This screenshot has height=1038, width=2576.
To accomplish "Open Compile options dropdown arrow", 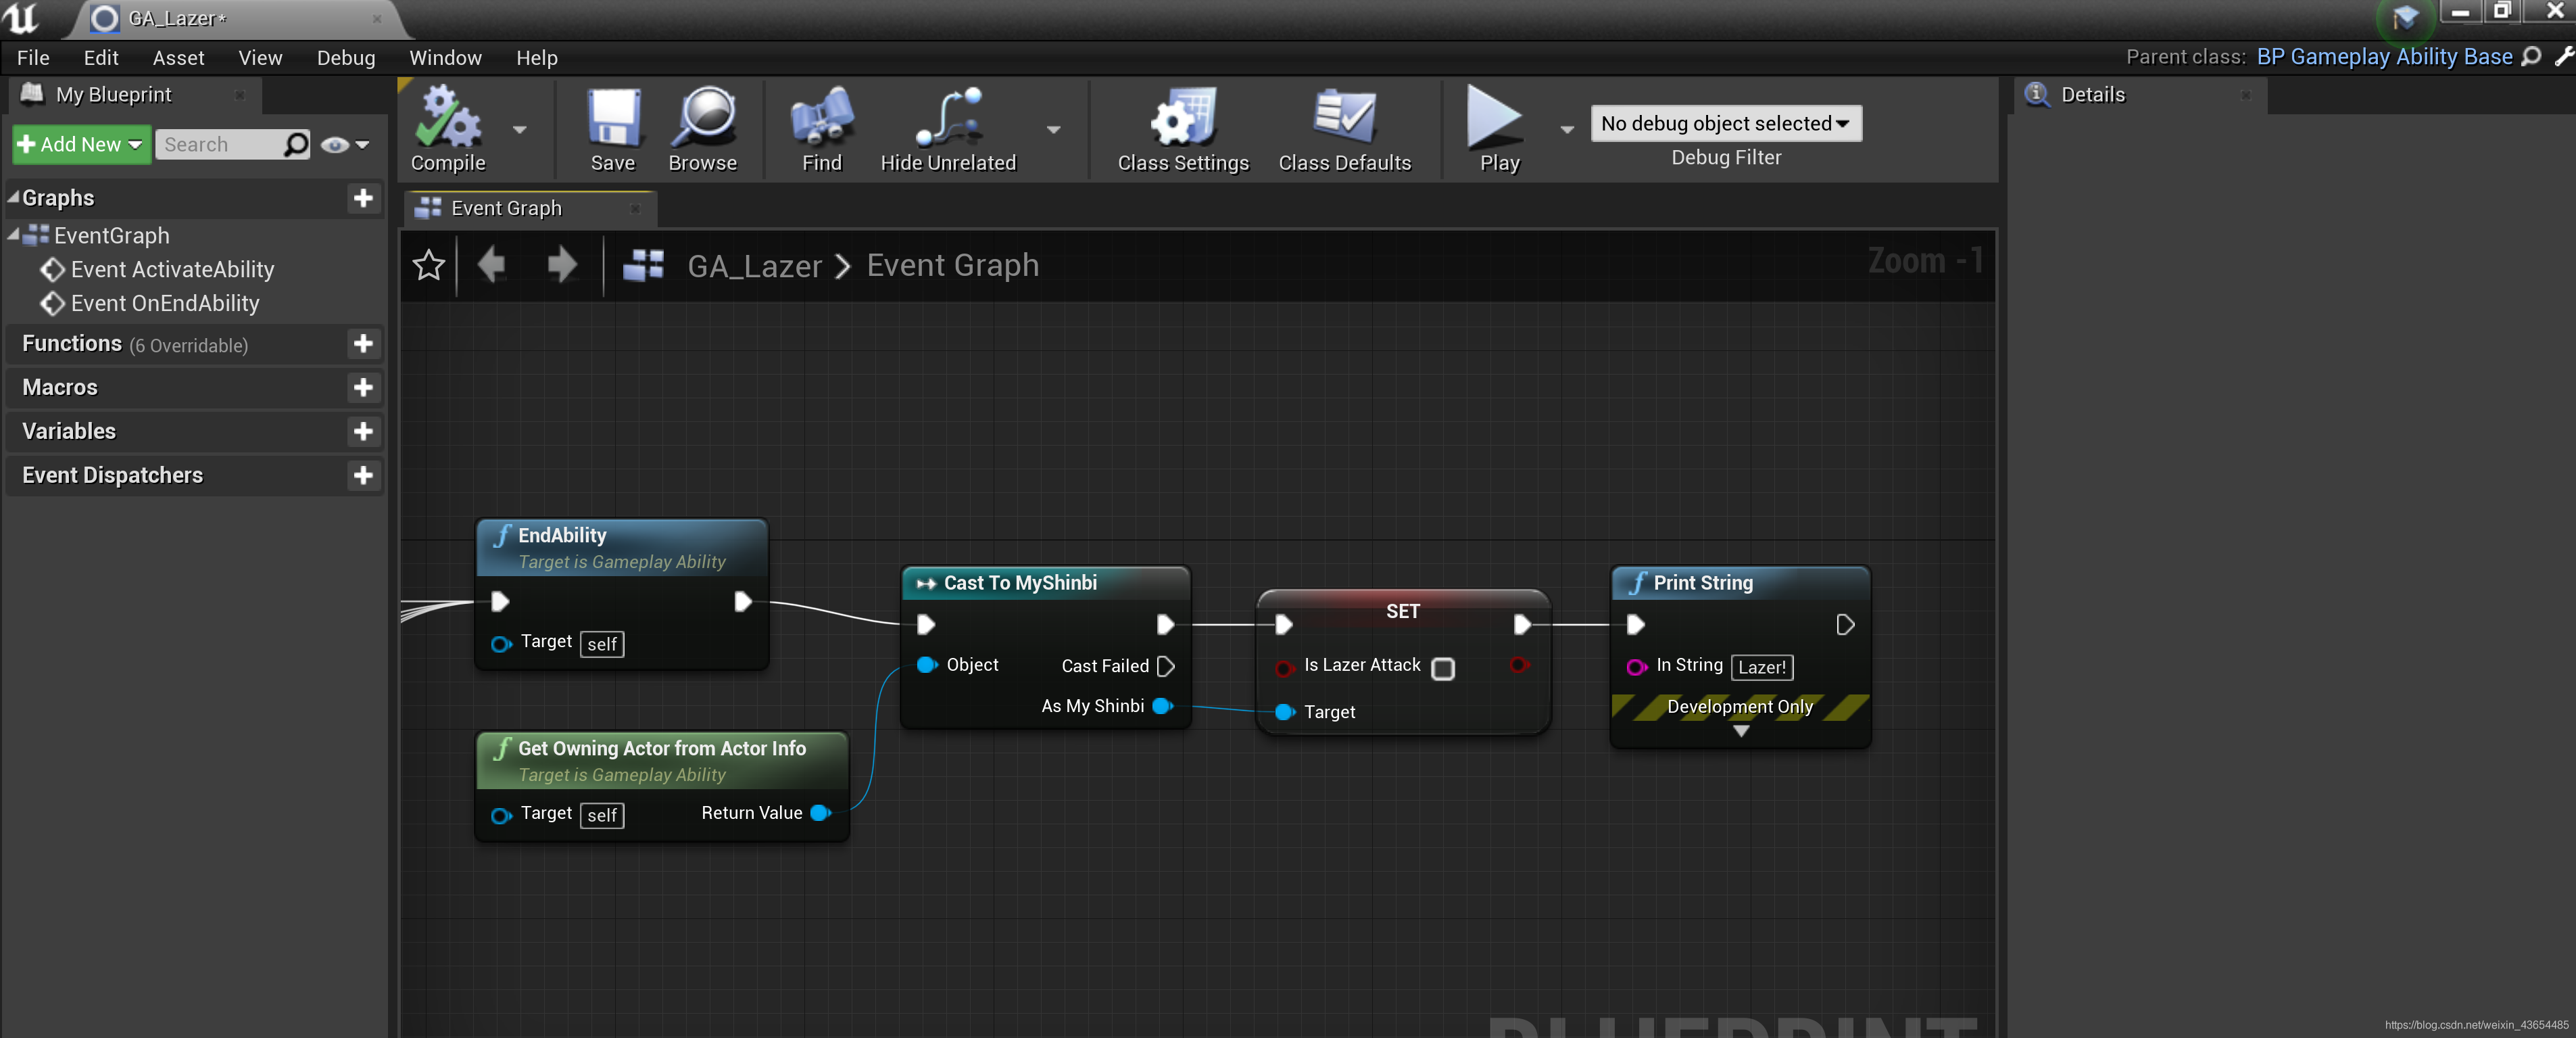I will 519,130.
